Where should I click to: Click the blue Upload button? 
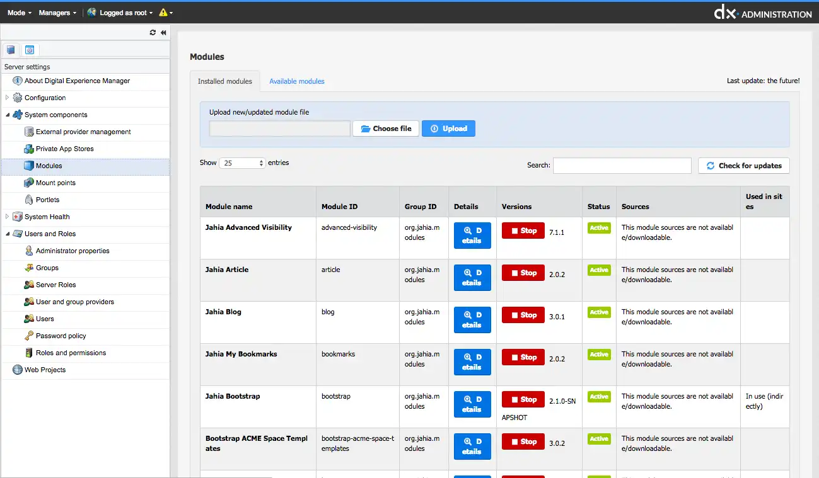pyautogui.click(x=448, y=128)
